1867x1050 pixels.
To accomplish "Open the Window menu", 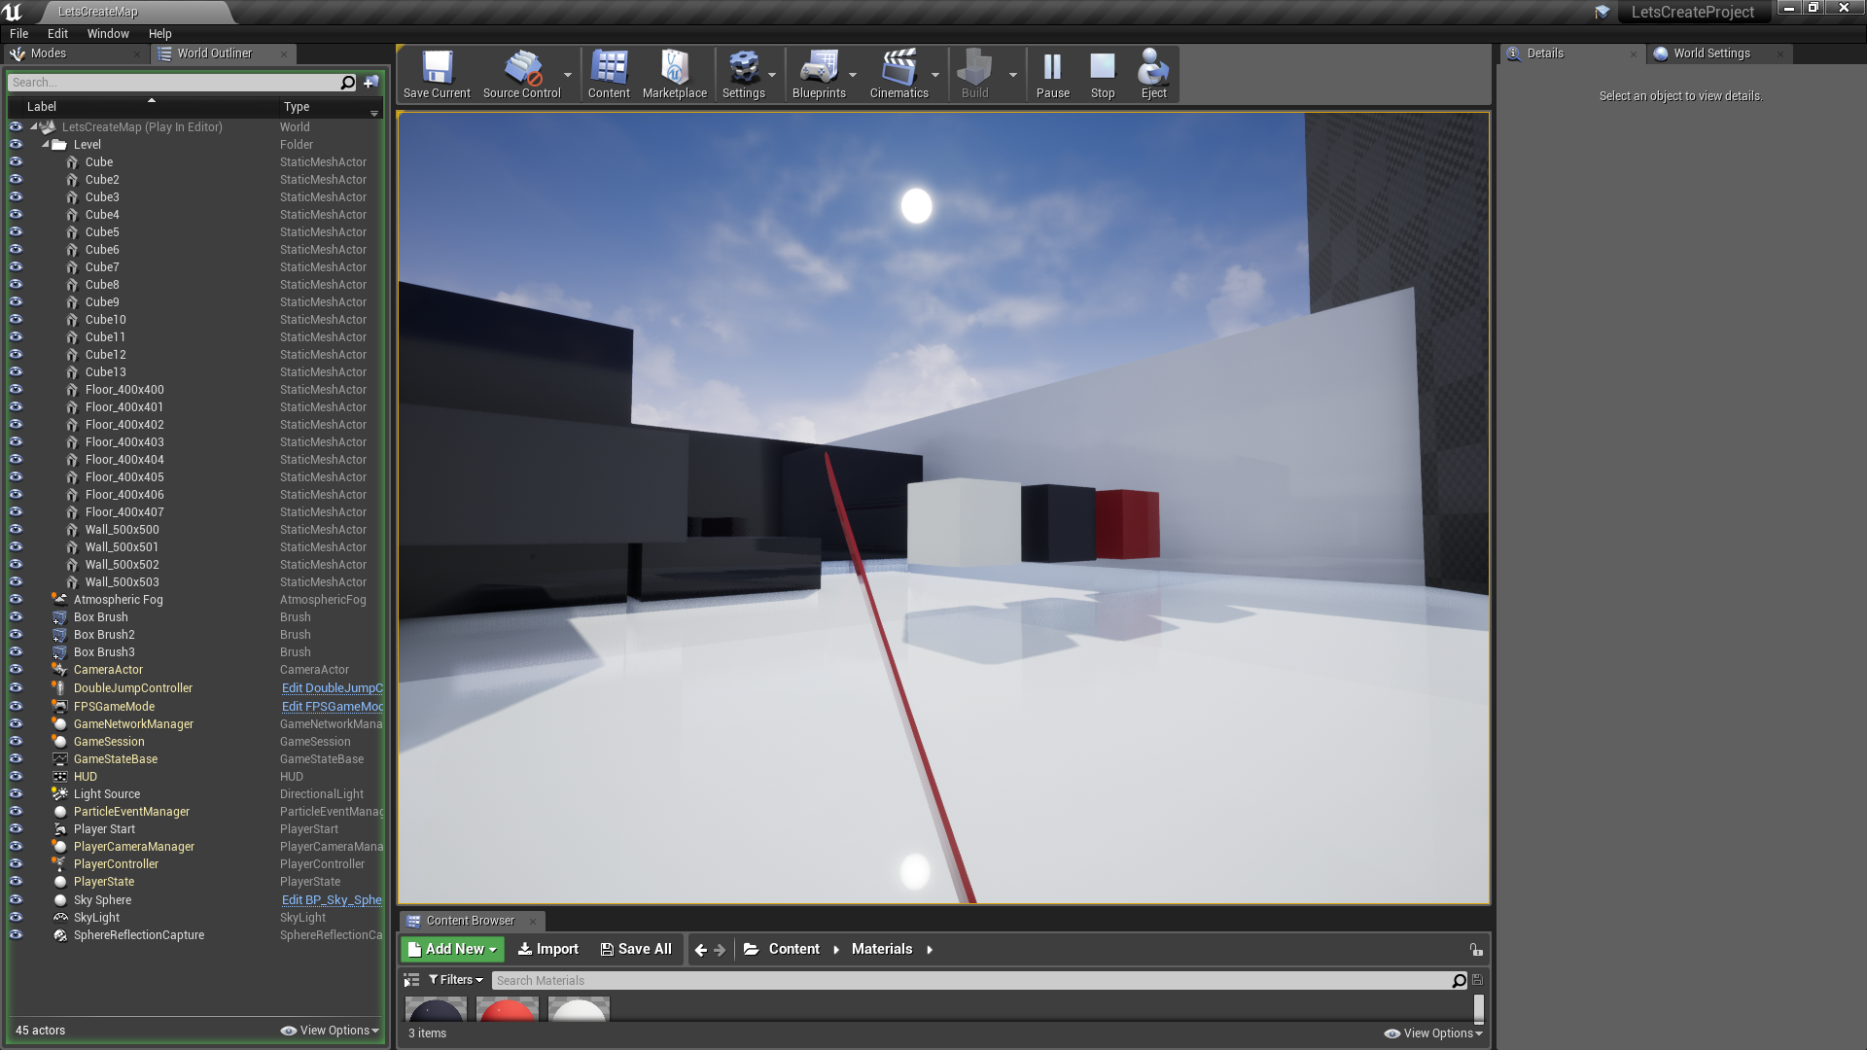I will pos(108,33).
